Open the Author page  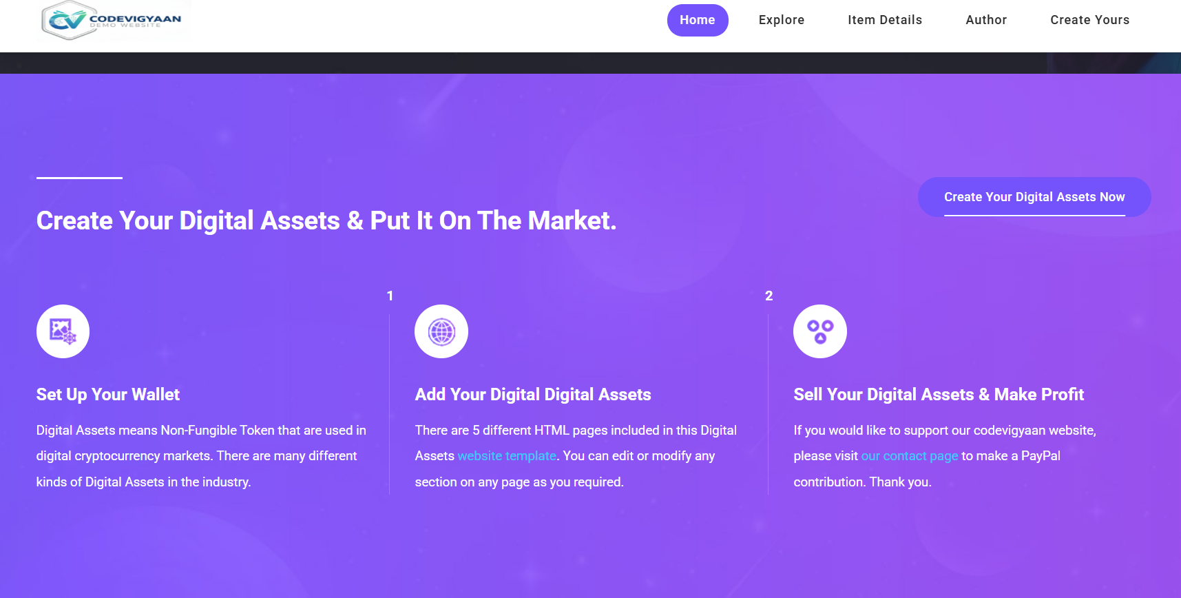[985, 20]
